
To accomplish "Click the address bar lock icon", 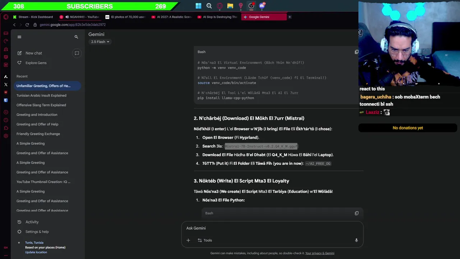I will click(35, 25).
